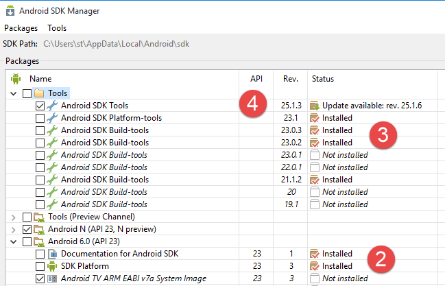Click the Android TV ARM system image icon
The height and width of the screenshot is (286, 445).
coord(52,278)
